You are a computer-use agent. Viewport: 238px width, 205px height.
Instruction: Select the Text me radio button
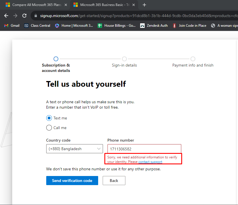coord(49,118)
